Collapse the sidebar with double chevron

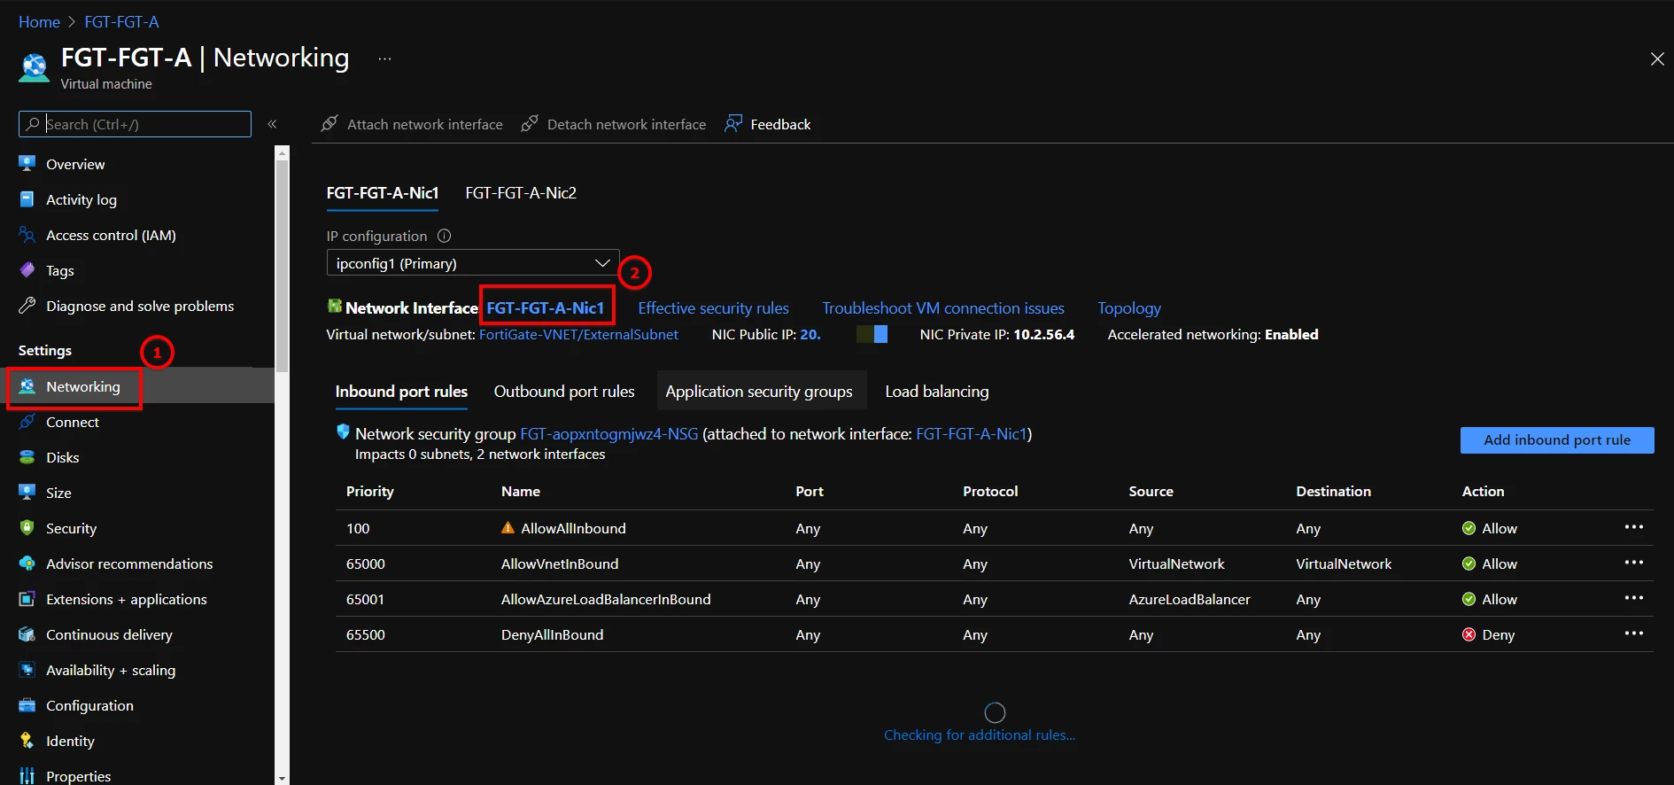click(272, 124)
